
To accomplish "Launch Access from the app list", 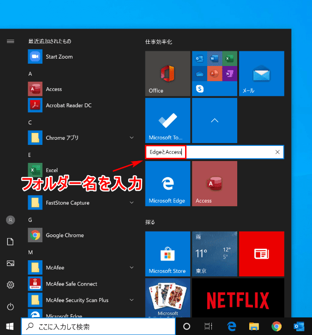I will pos(81,89).
